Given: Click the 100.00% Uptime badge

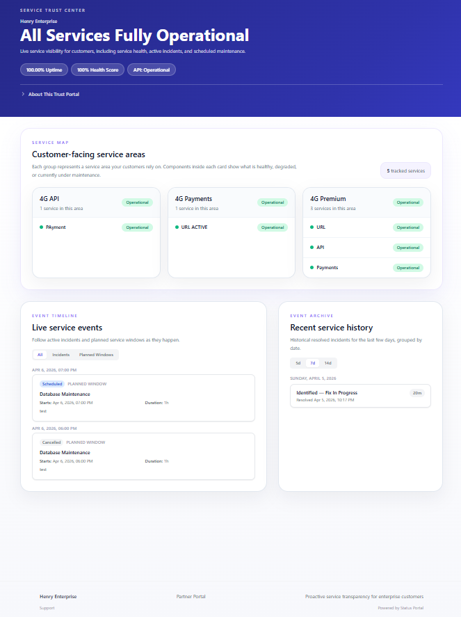Looking at the screenshot, I should click(44, 70).
